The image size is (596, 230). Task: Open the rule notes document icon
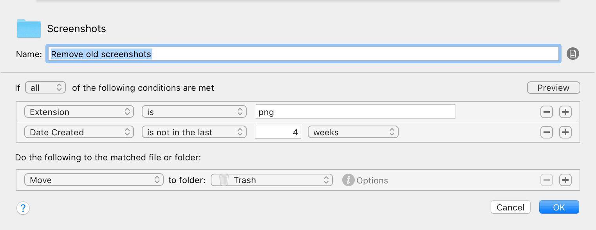[573, 54]
